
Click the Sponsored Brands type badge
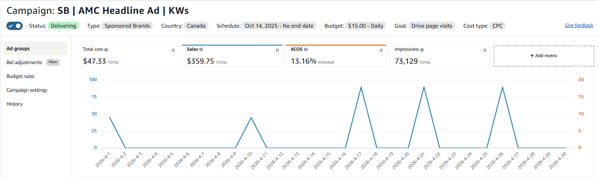(x=127, y=26)
